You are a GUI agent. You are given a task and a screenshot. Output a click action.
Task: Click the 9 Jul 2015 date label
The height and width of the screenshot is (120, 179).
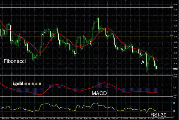(x=151, y=119)
